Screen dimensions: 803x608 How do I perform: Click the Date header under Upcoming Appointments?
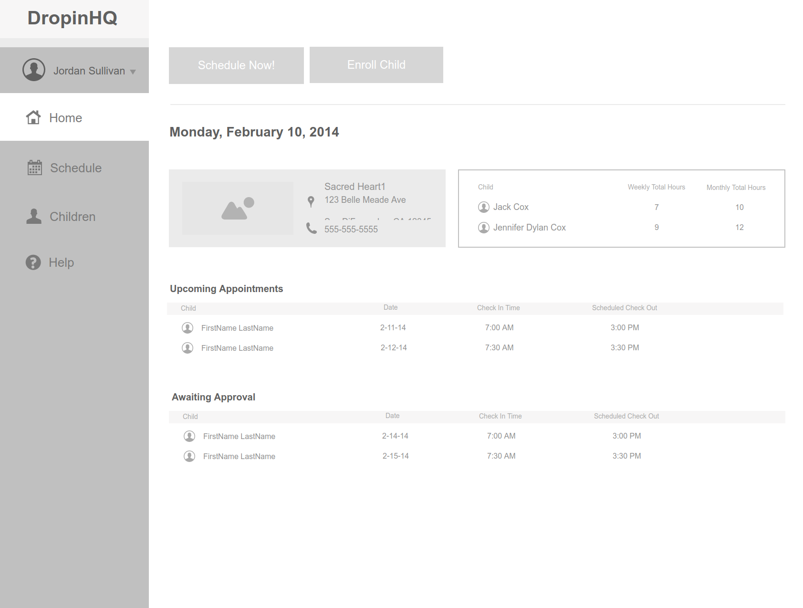coord(391,307)
